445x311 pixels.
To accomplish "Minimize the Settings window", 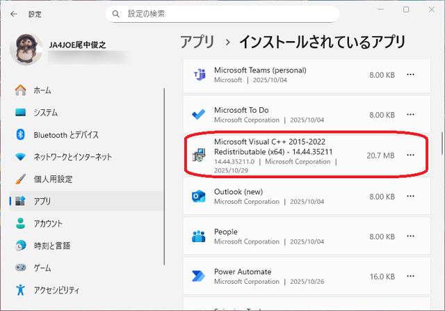I will pyautogui.click(x=380, y=9).
